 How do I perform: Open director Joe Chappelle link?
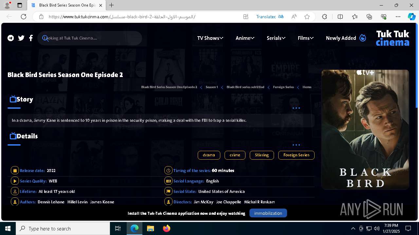tap(228, 202)
